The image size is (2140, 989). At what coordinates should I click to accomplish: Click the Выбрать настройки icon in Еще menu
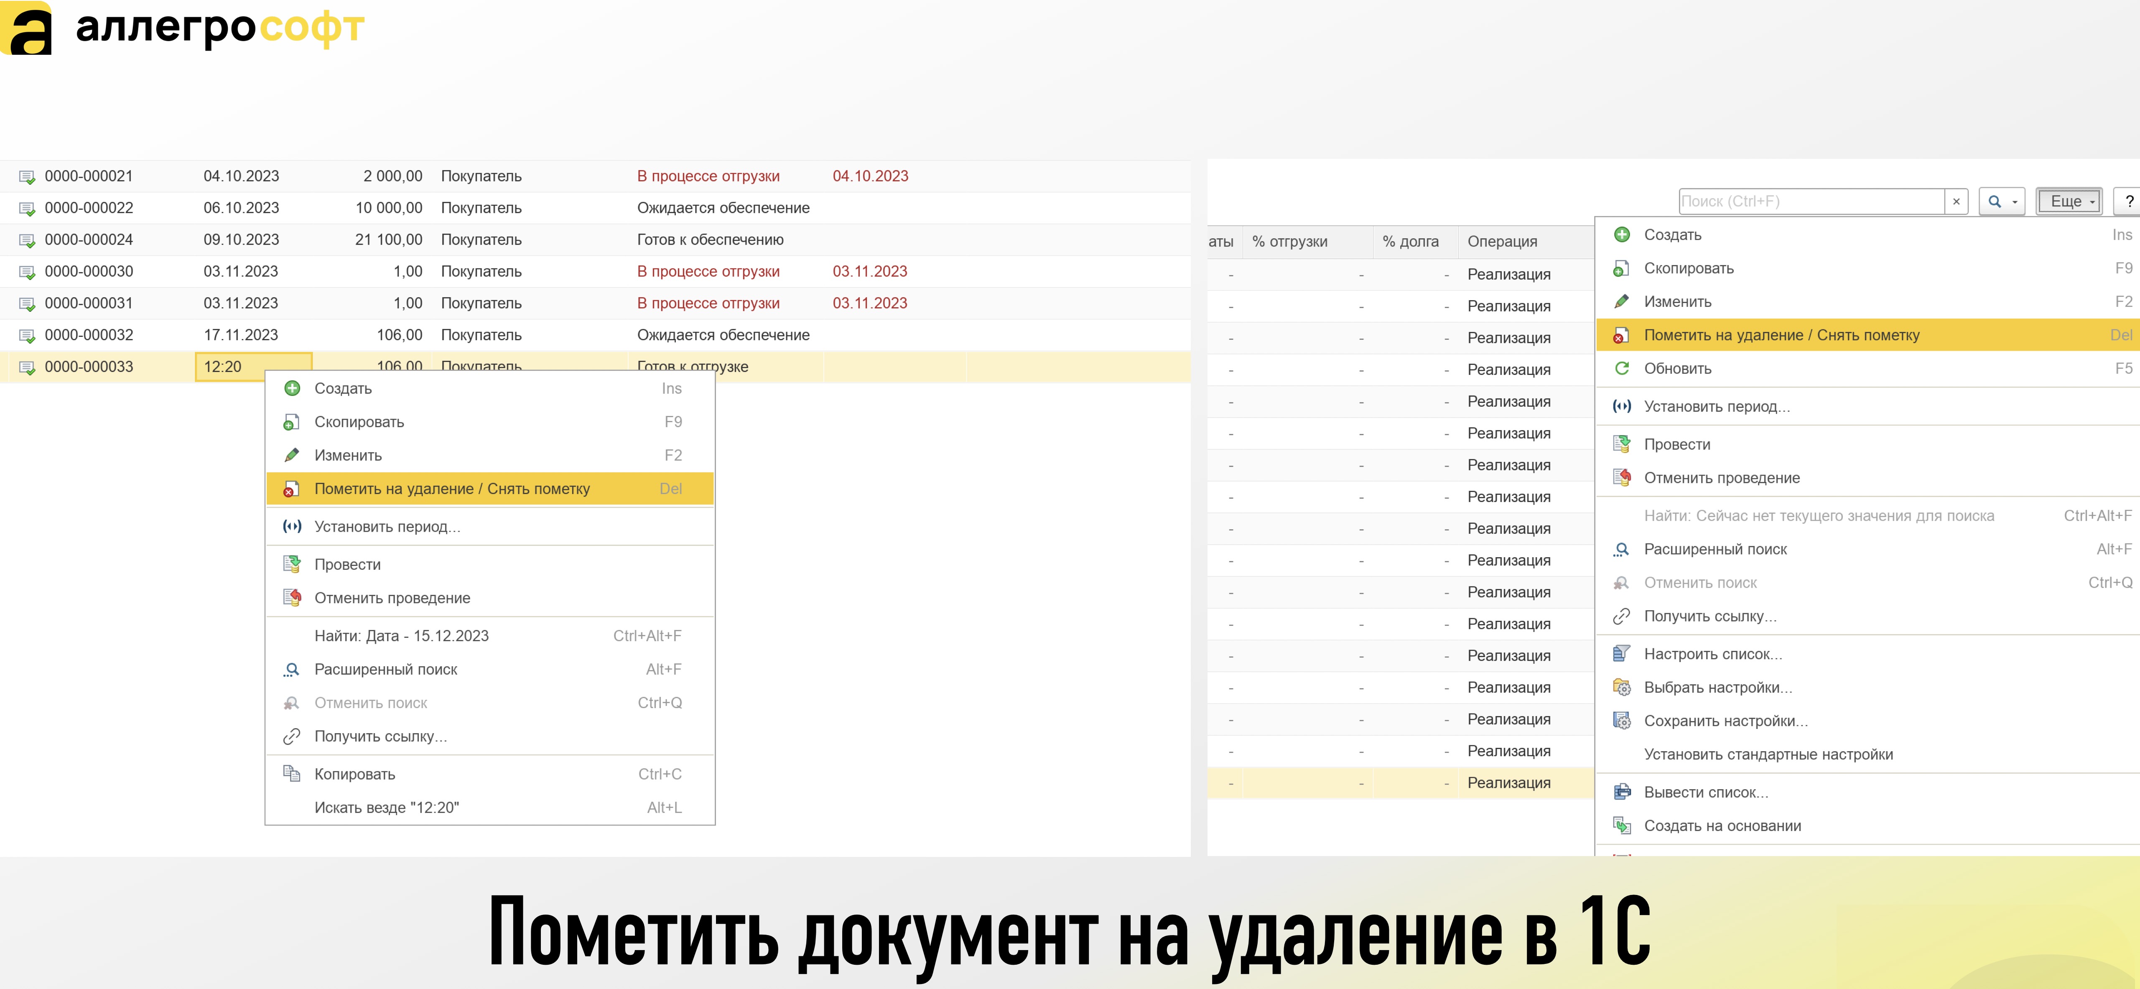click(1622, 687)
